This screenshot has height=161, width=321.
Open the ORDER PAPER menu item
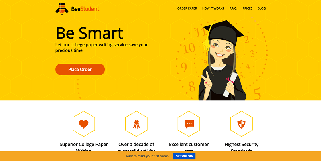coord(187,8)
